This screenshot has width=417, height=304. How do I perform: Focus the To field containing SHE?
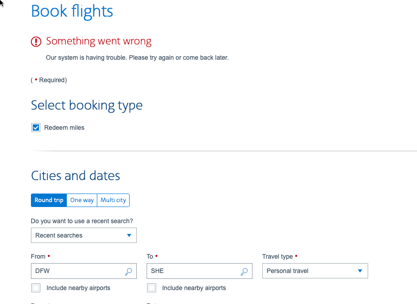[192, 271]
